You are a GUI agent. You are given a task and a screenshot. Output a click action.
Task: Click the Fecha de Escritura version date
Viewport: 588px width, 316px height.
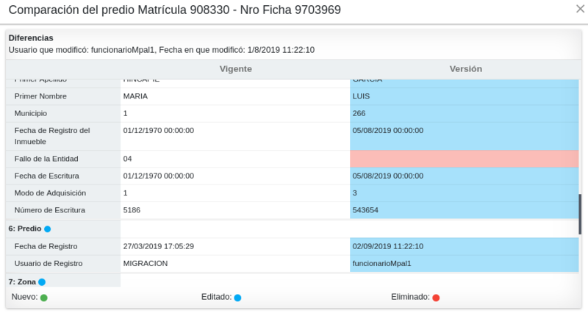click(388, 176)
